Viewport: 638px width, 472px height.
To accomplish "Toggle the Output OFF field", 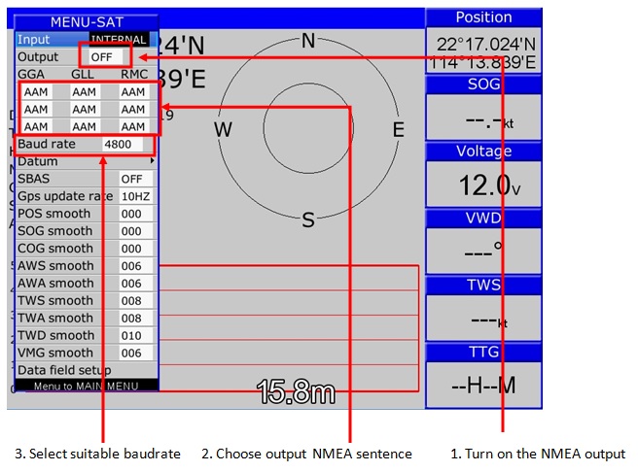I will click(103, 57).
